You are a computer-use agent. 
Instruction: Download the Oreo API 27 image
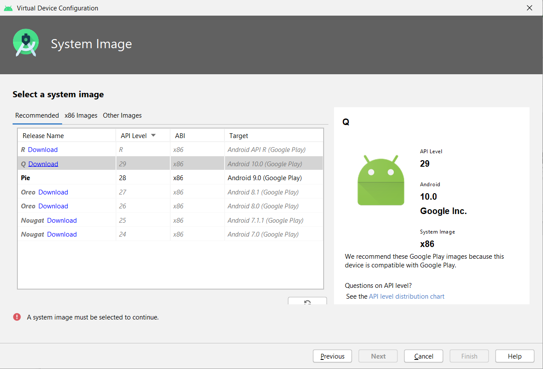click(x=53, y=192)
